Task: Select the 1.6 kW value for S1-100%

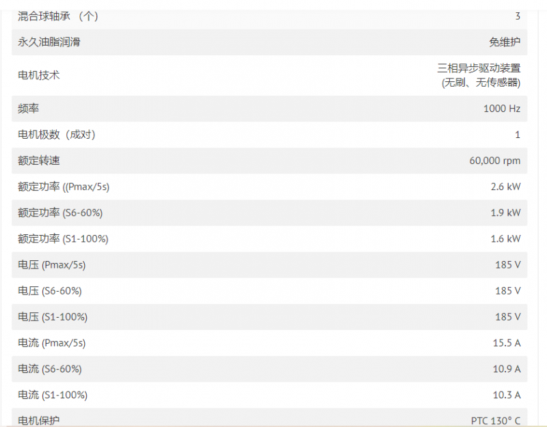Action: [x=505, y=238]
